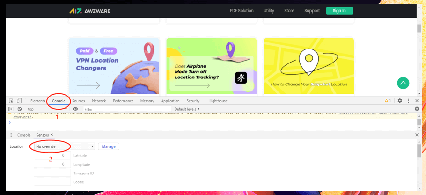
Task: Close the DevTools panel
Action: coord(417,101)
